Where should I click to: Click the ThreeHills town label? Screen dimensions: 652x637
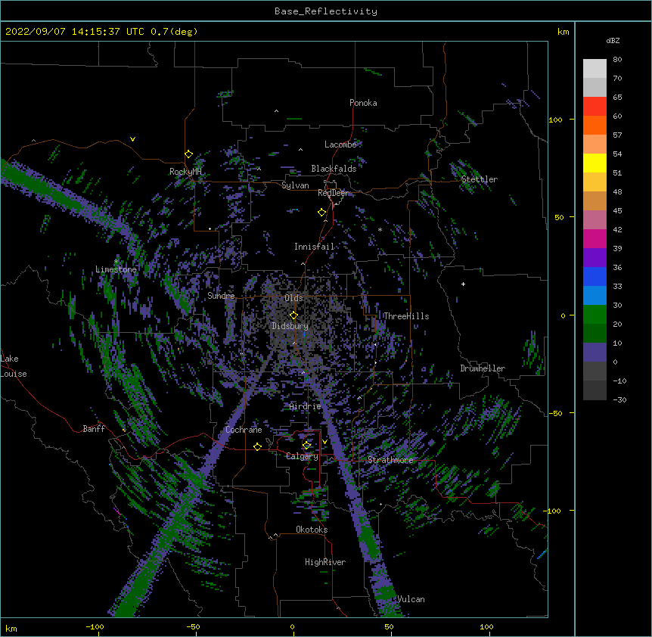point(406,316)
